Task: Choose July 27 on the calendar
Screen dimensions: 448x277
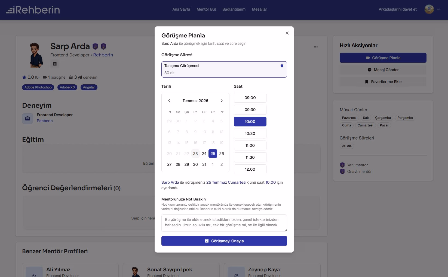Action: [x=169, y=164]
